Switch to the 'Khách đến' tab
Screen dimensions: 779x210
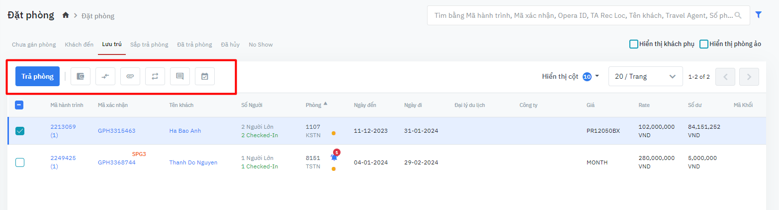79,45
